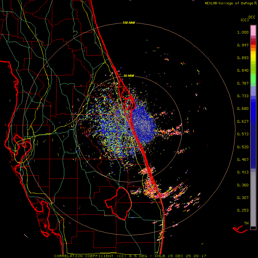This screenshot has width=258, height=258.
Task: Click the 100 NMI range ring label
Action: pos(129,23)
